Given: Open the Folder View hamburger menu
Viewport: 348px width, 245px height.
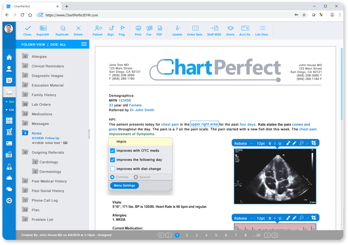Looking at the screenshot, I should [x=84, y=44].
